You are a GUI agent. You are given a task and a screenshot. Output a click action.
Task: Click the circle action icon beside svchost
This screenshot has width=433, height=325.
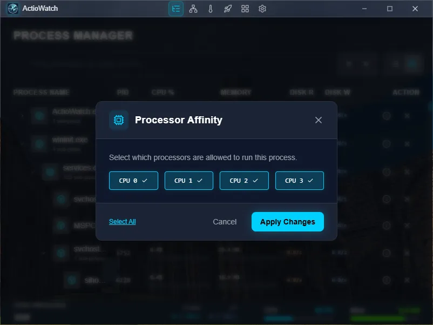387,199
